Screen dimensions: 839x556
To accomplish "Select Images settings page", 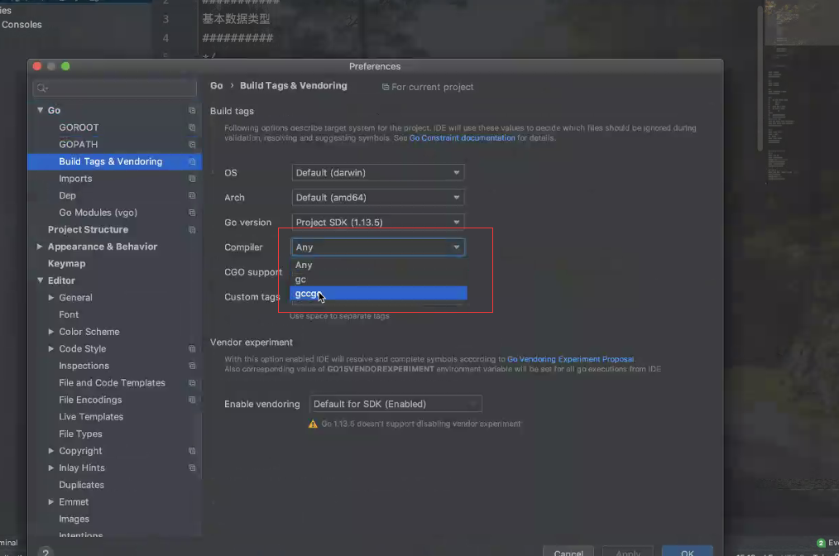I will pos(74,519).
